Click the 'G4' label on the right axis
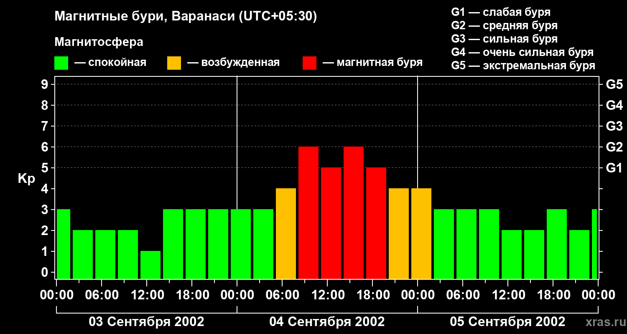This screenshot has height=334, width=627. pos(614,105)
